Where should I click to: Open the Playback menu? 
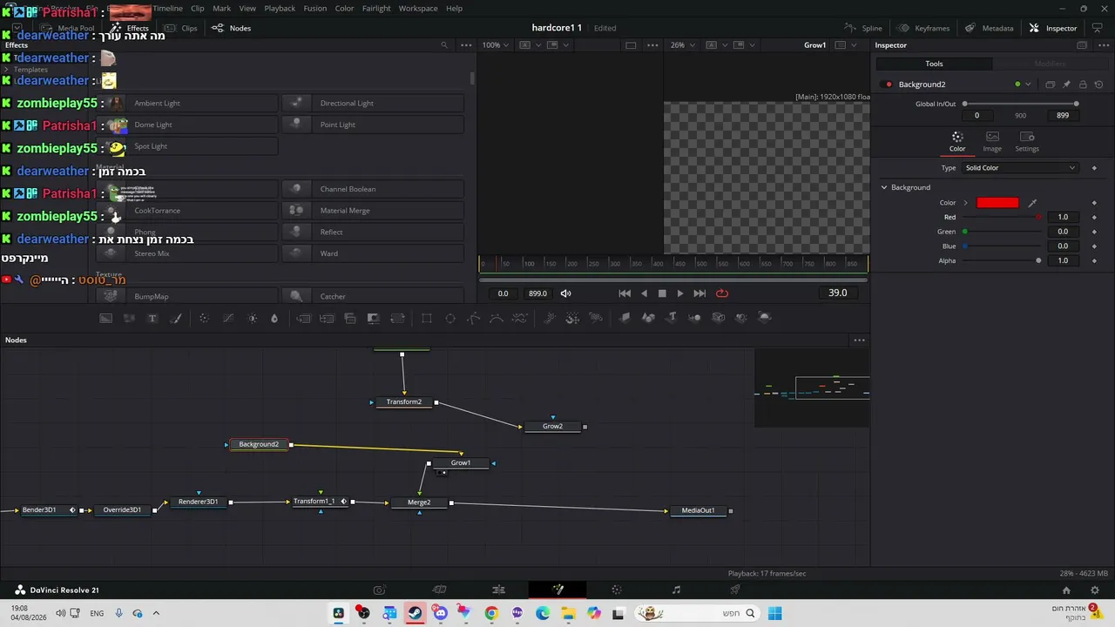[x=280, y=9]
